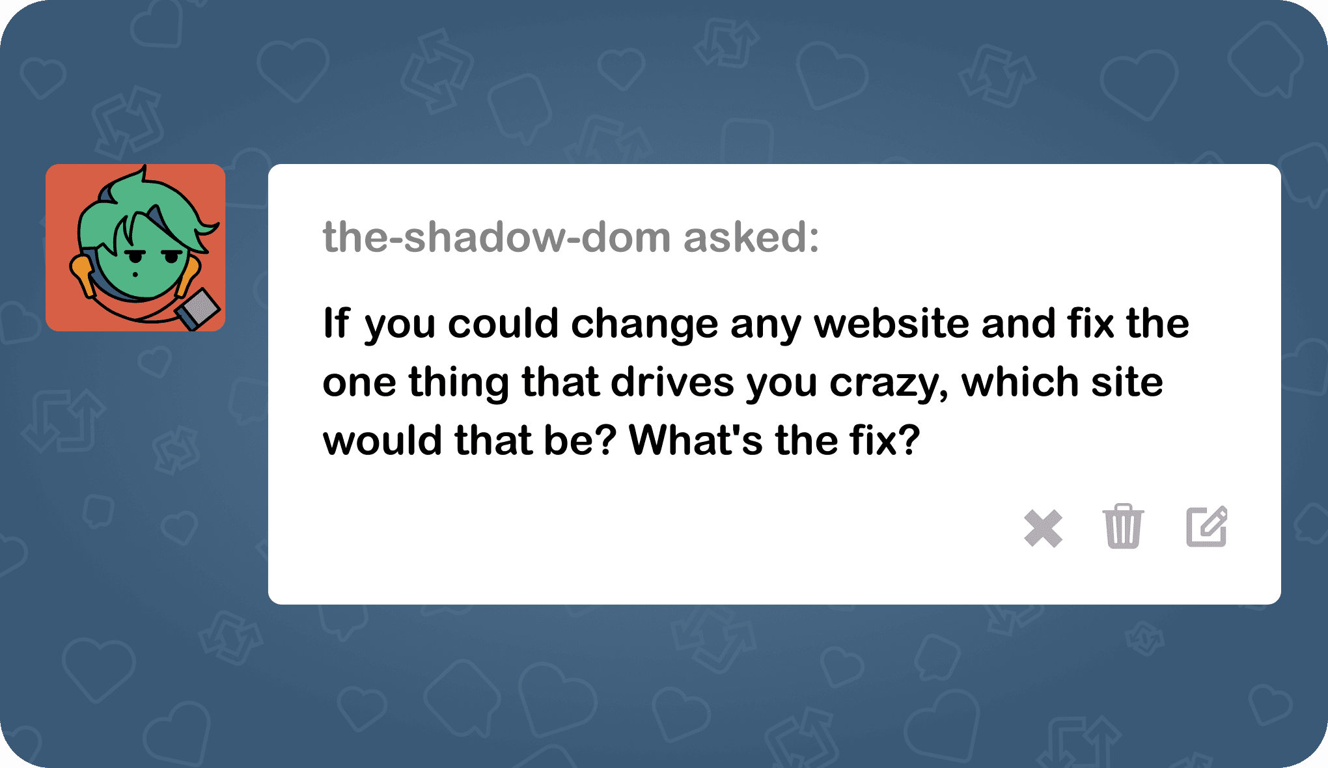The height and width of the screenshot is (768, 1328).
Task: Open the-shadow-dom's blog link
Action: click(x=495, y=239)
